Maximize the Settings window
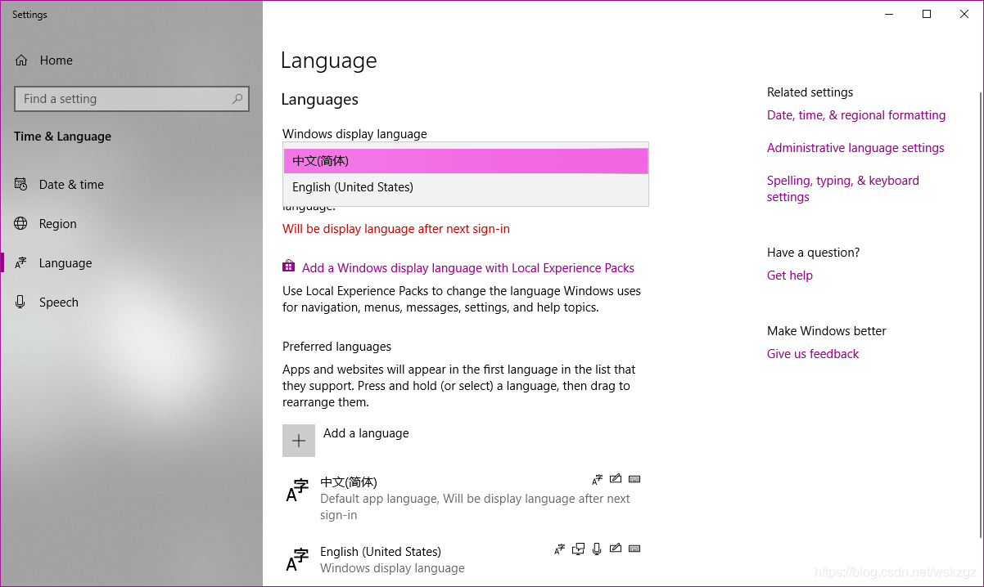This screenshot has height=587, width=984. click(927, 14)
